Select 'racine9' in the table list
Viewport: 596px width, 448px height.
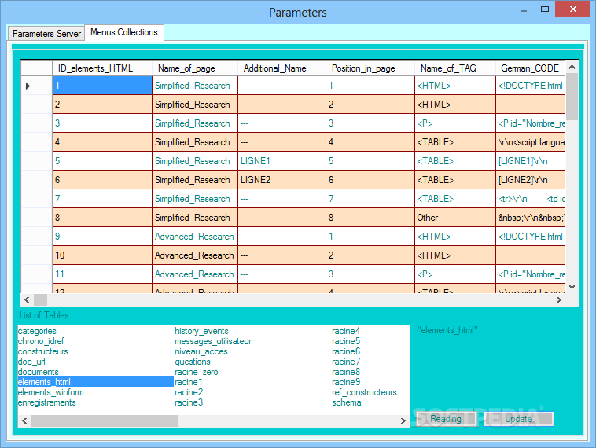[346, 382]
